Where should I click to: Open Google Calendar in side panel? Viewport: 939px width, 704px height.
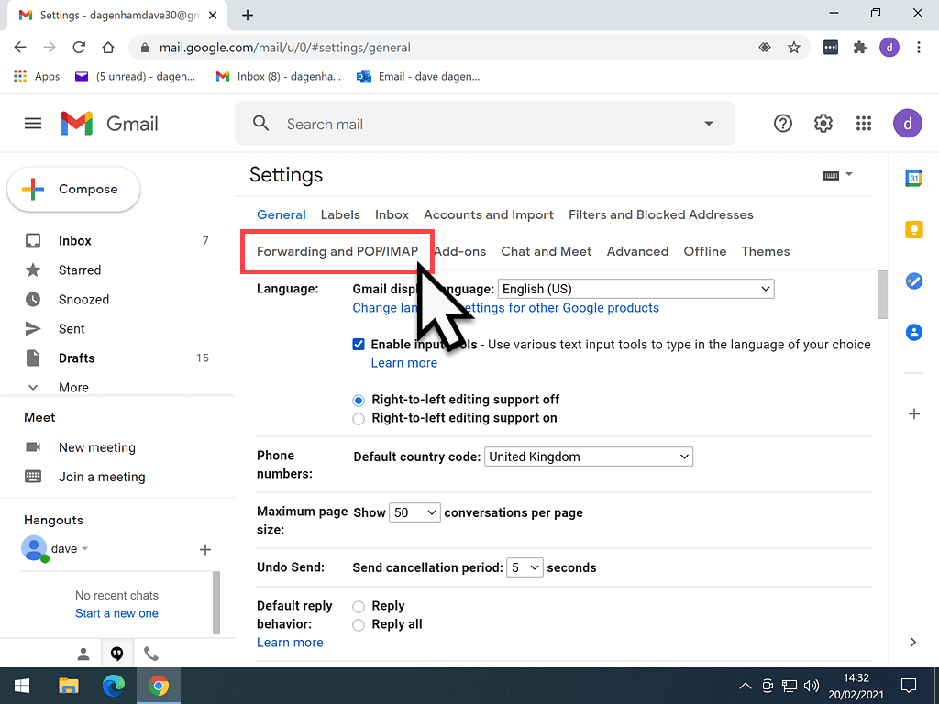pyautogui.click(x=913, y=179)
